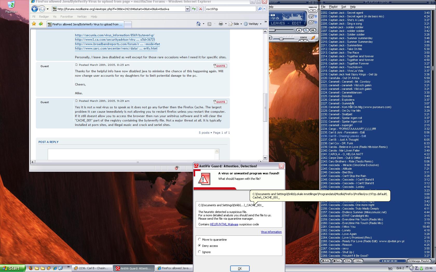Click Add to Favorites star-plus icon
The image size is (436, 272).
(41, 24)
